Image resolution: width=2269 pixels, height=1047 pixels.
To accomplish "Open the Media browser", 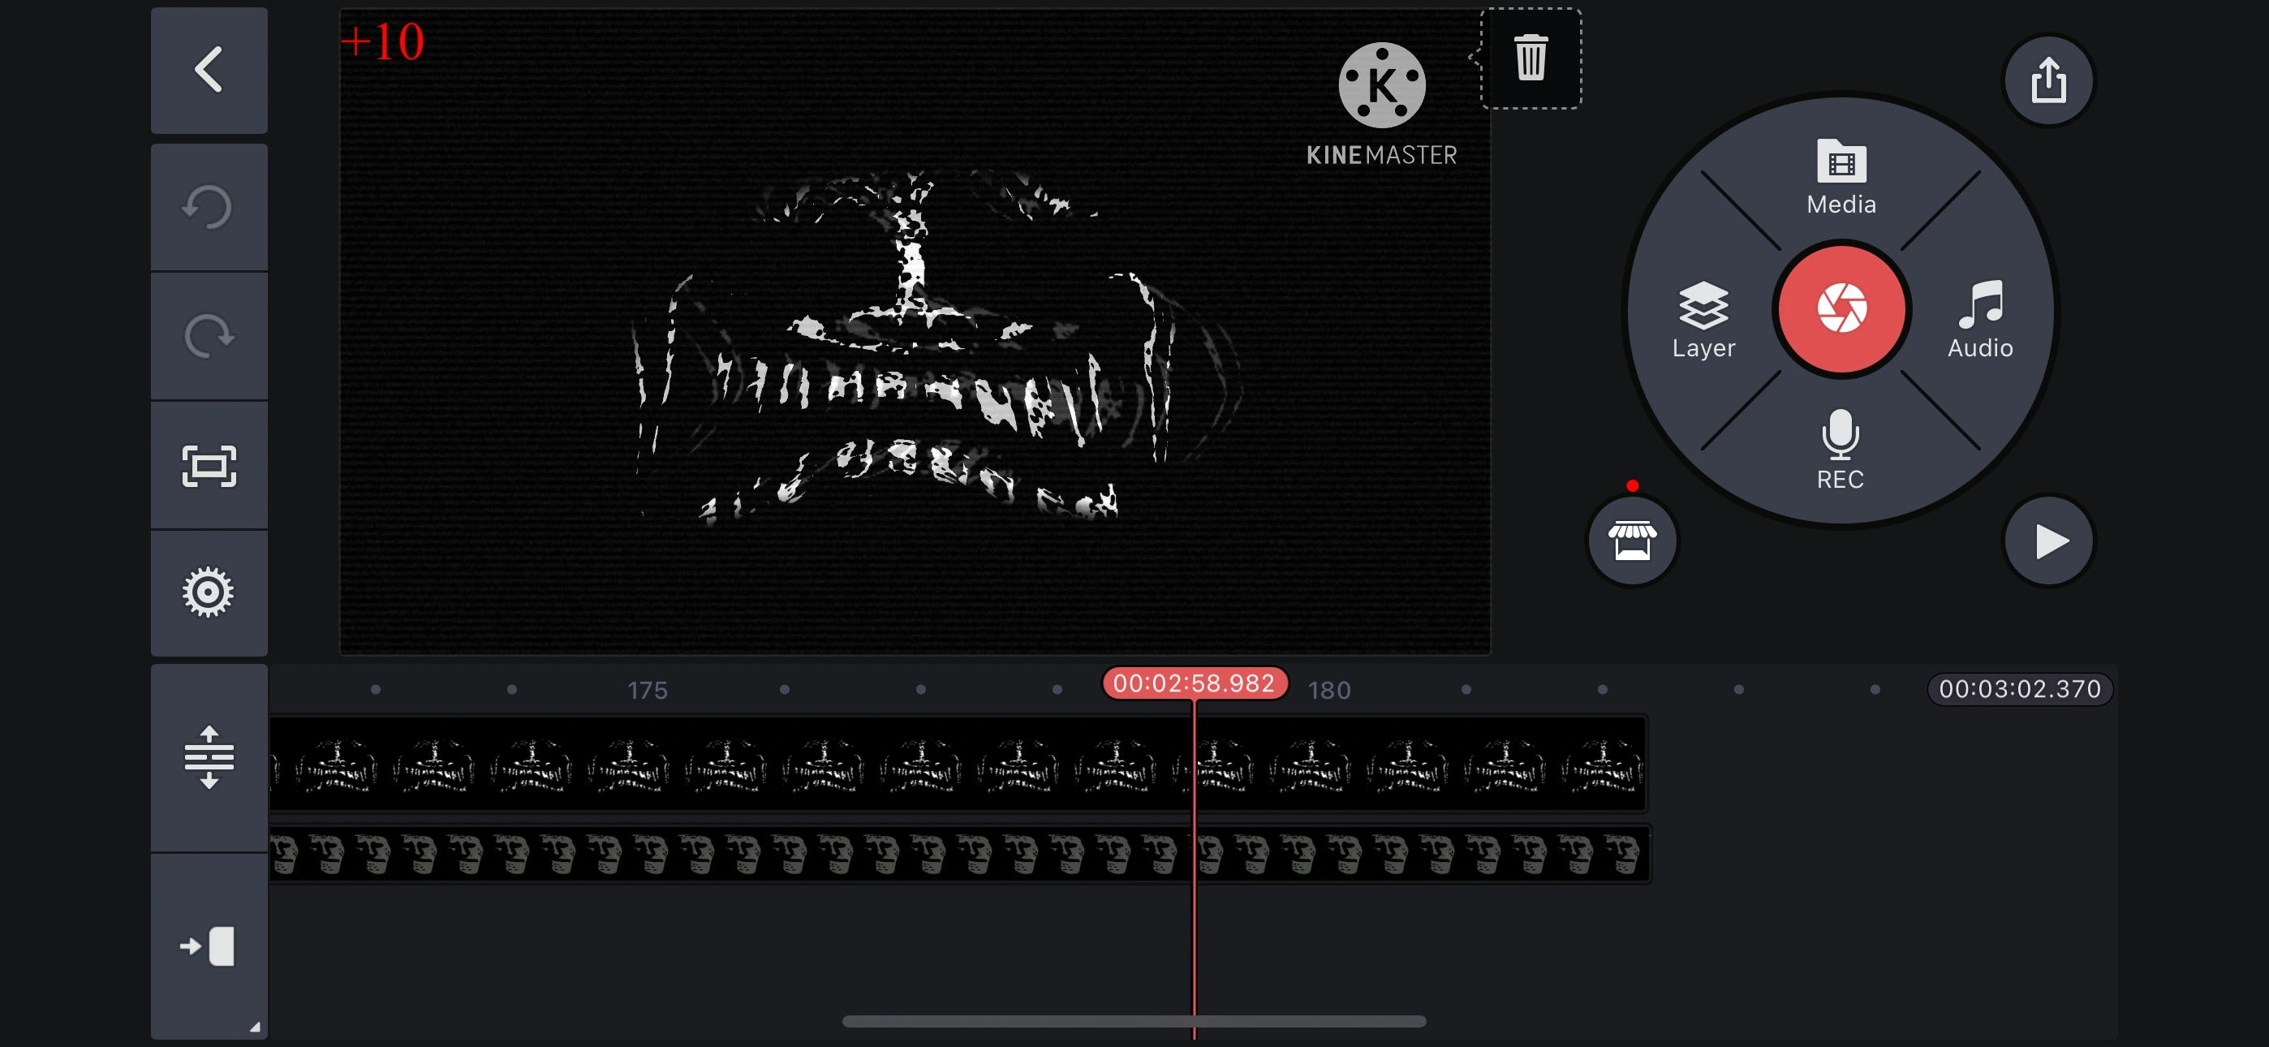I will (1841, 177).
